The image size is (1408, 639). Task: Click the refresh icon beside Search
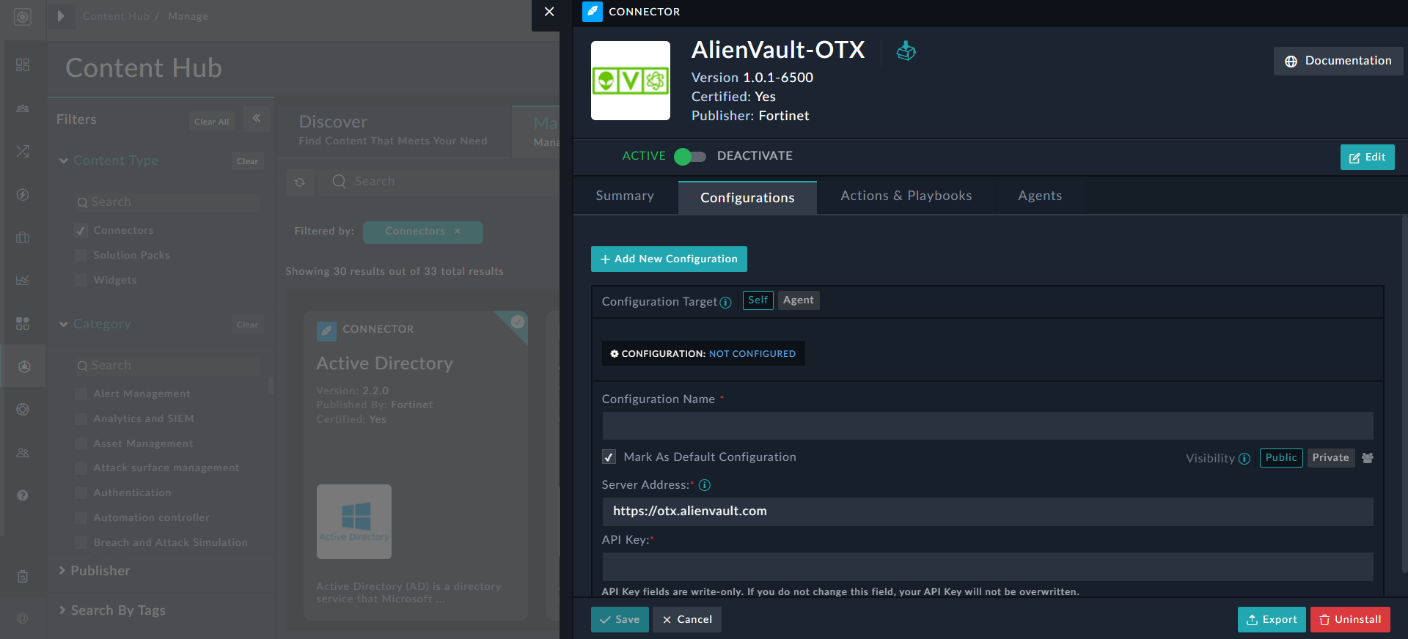(x=300, y=182)
